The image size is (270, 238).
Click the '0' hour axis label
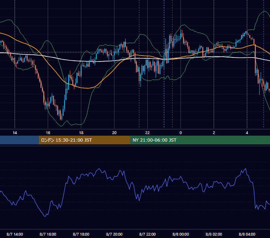tap(181, 133)
